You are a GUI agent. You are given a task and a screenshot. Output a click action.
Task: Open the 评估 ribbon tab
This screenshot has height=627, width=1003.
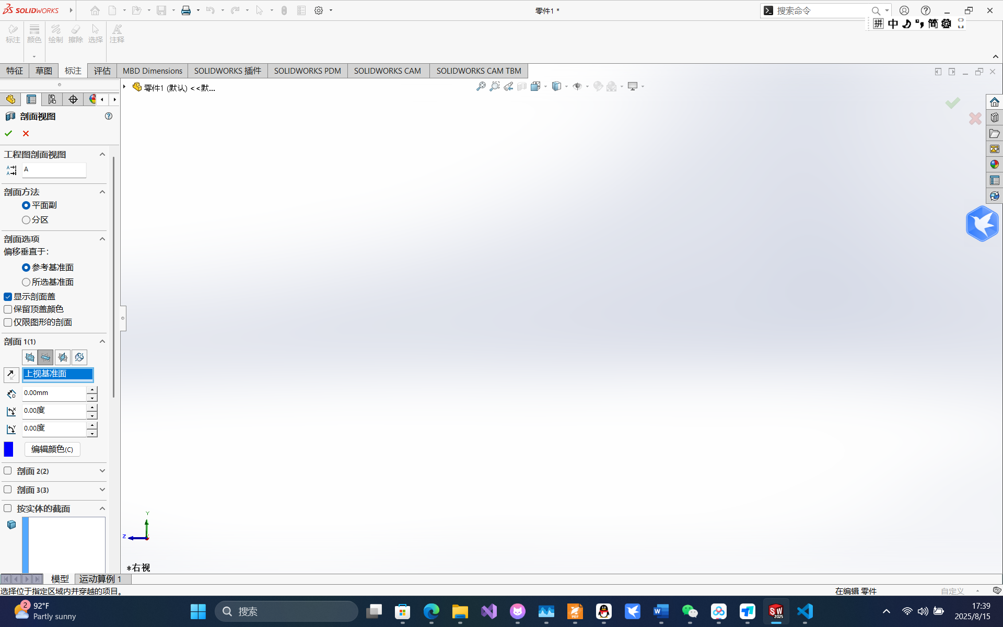tap(102, 71)
